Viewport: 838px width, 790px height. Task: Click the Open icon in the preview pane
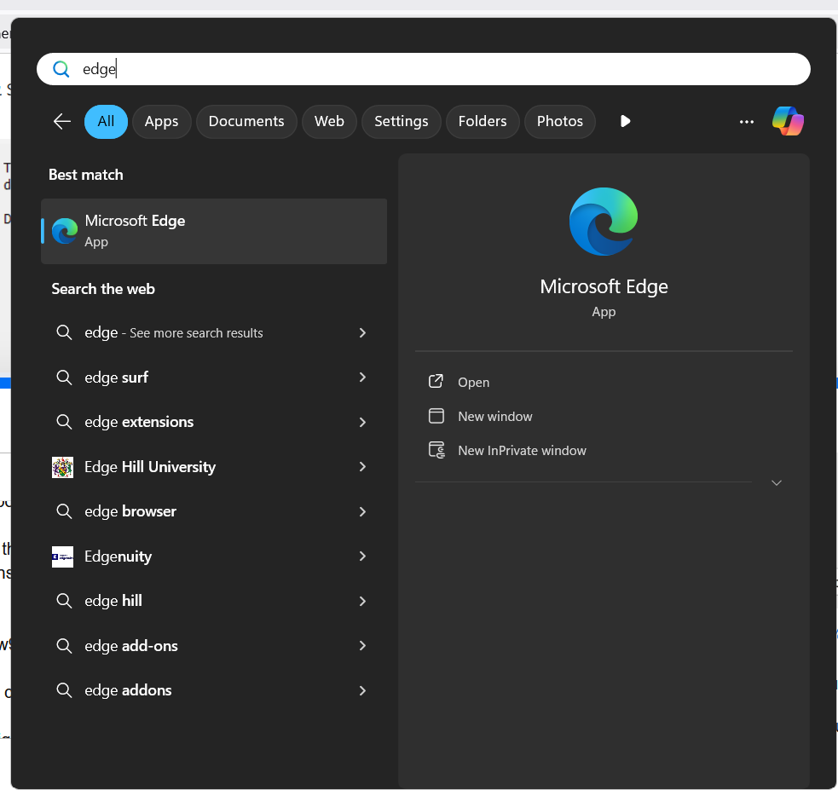point(436,382)
